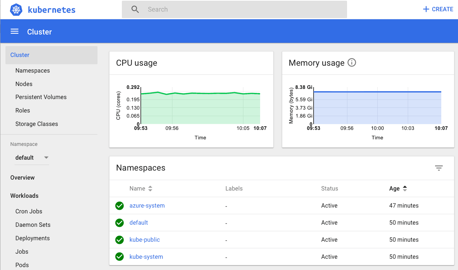Image resolution: width=458 pixels, height=270 pixels.
Task: Open the kube-system namespace link
Action: pos(146,257)
